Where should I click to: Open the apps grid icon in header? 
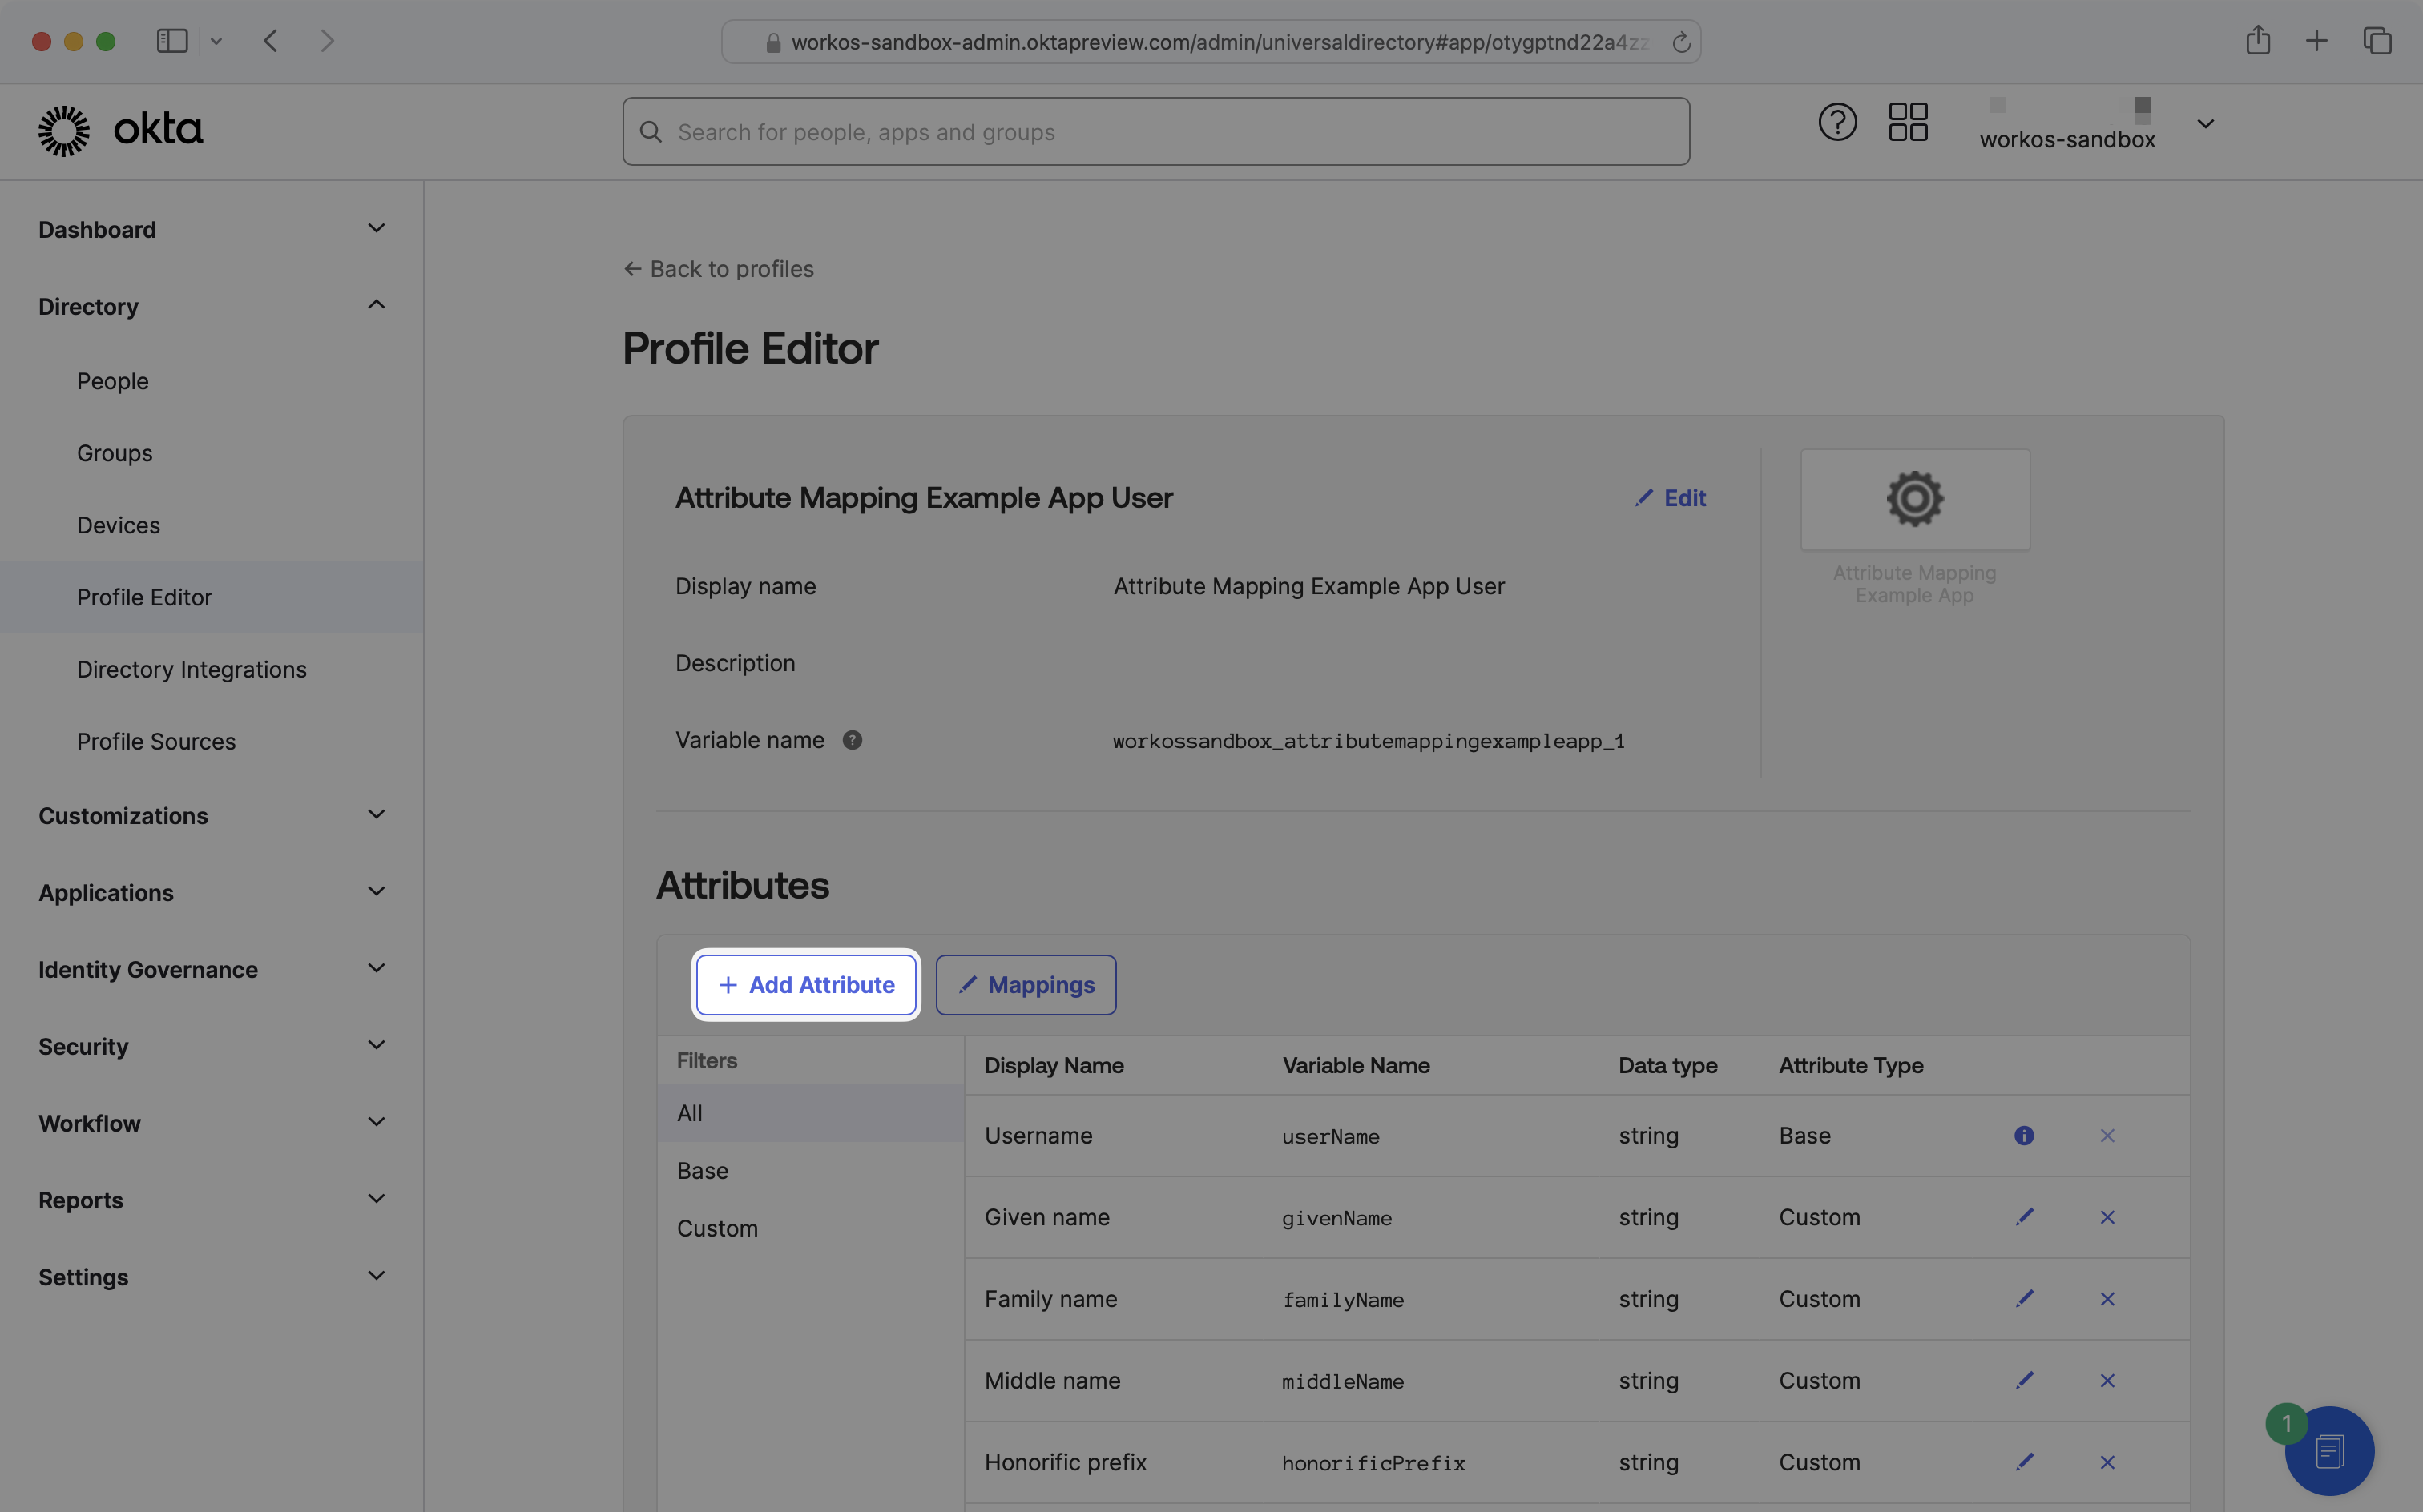(1907, 122)
